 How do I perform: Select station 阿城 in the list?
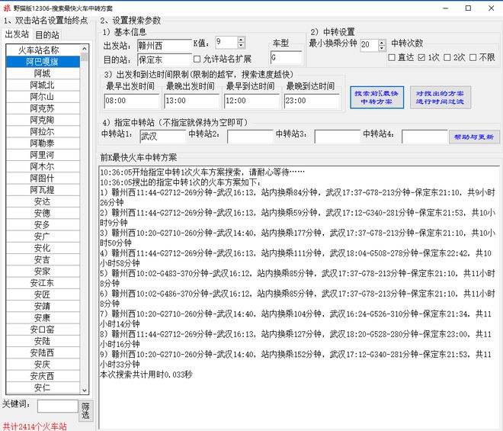coord(43,73)
